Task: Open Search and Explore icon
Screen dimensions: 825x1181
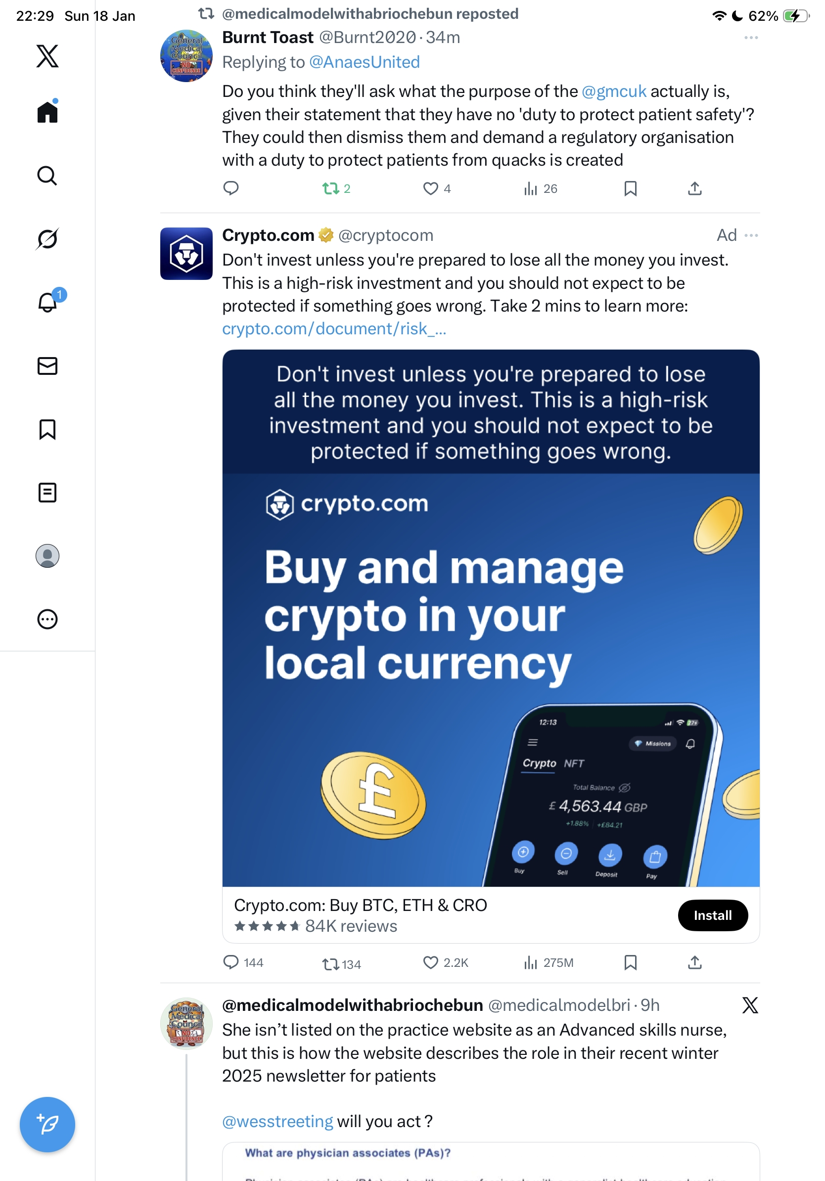Action: coord(47,176)
